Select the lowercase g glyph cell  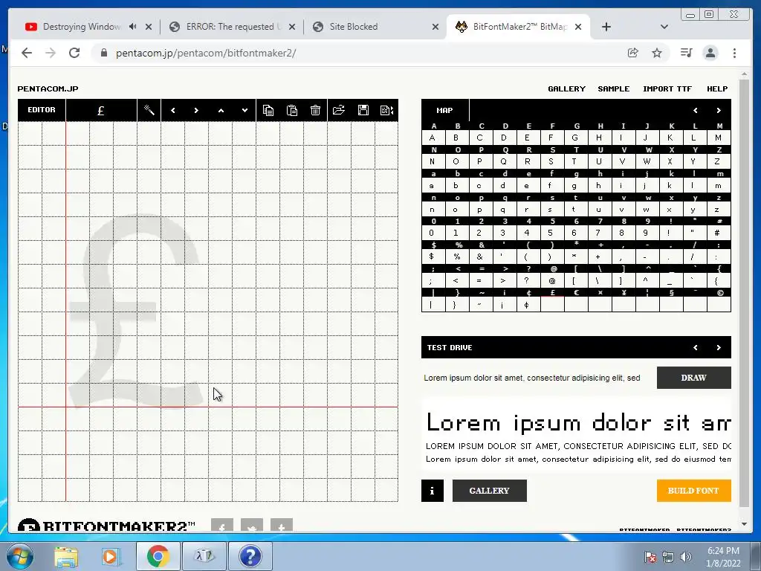[576, 185]
